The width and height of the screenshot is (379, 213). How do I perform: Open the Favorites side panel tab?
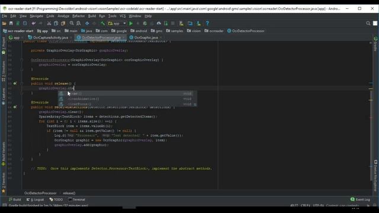(x=4, y=183)
